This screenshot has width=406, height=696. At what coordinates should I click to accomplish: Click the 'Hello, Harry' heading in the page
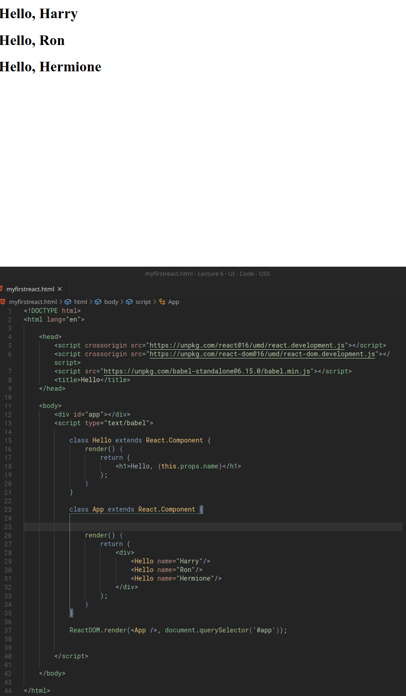39,14
